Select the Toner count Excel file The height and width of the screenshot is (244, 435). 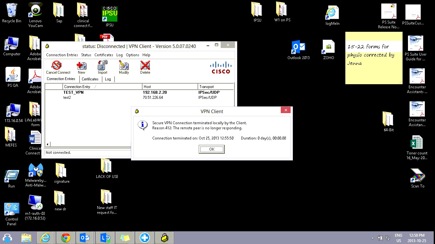[417, 148]
